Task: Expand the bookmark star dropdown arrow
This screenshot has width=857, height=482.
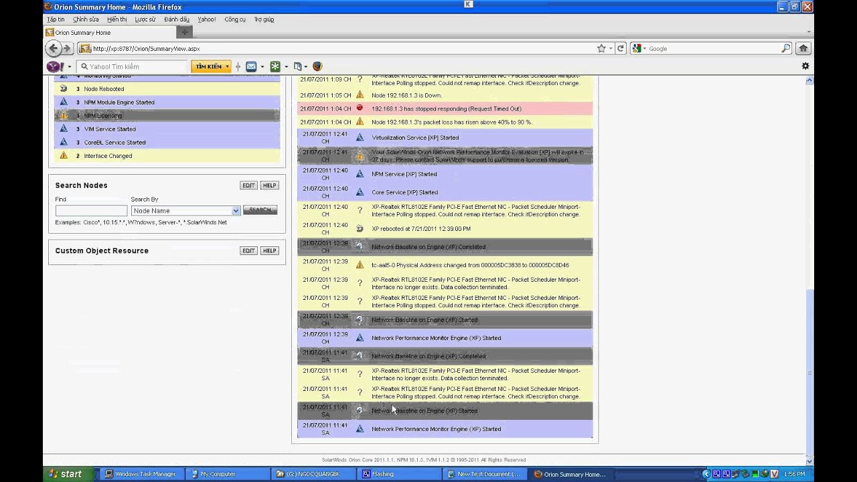Action: click(610, 48)
